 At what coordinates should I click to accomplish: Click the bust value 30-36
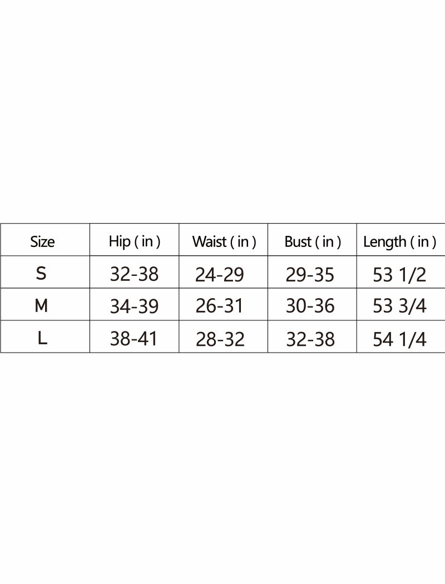point(310,306)
